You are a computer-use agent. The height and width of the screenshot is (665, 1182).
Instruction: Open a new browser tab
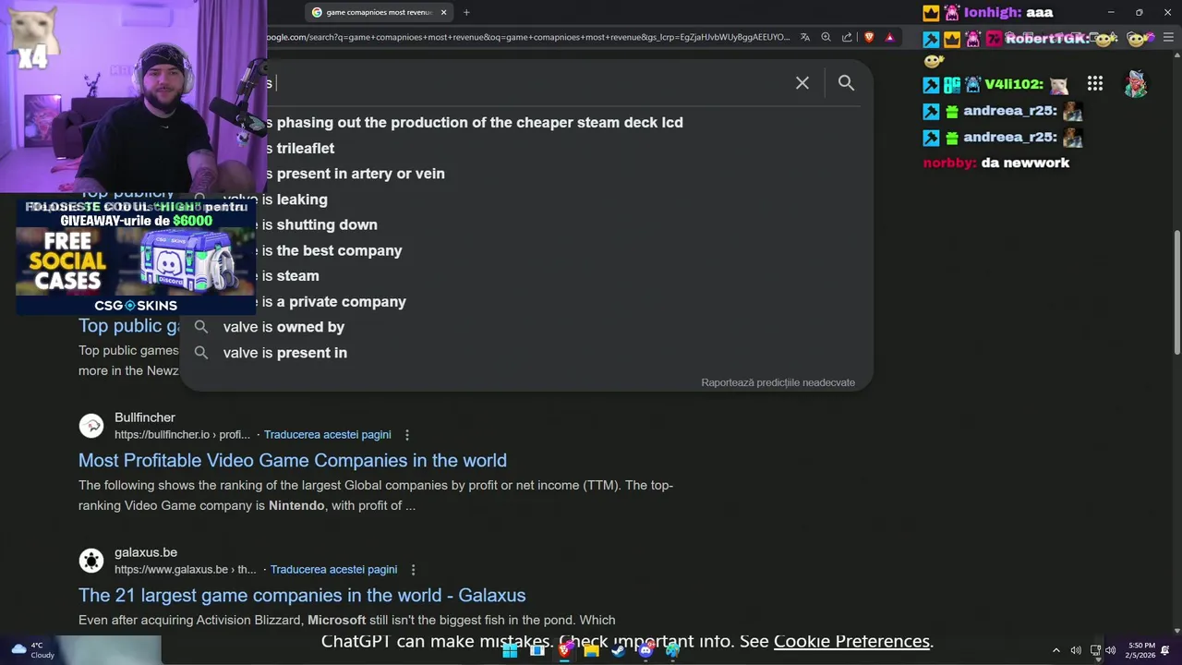coord(466,12)
